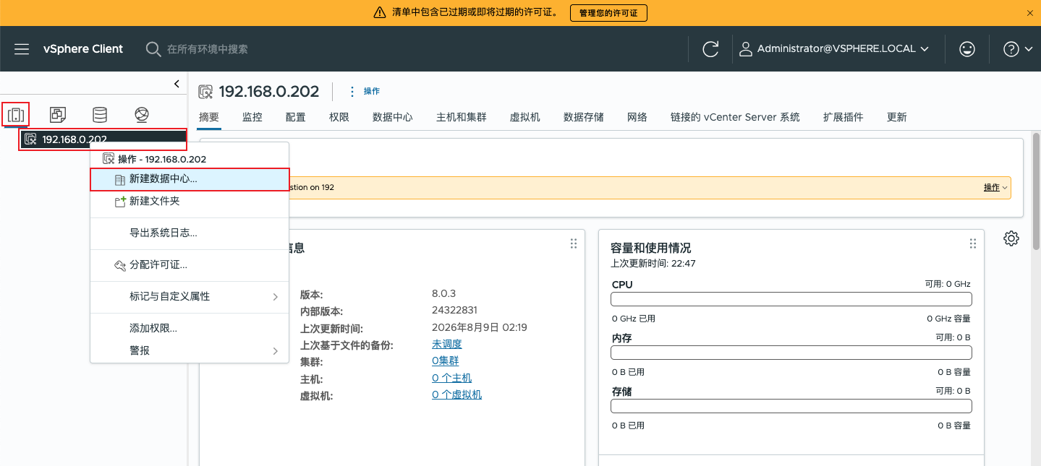Image resolution: width=1041 pixels, height=466 pixels.
Task: Open the 操作 dropdown in alert bar
Action: (995, 187)
